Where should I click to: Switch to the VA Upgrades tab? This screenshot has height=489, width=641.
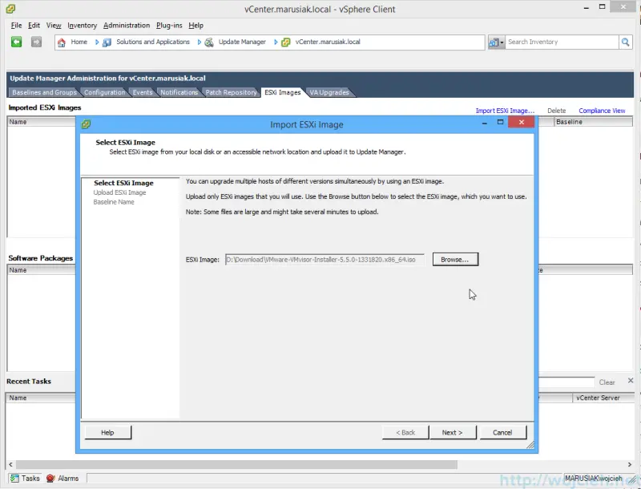tap(329, 92)
